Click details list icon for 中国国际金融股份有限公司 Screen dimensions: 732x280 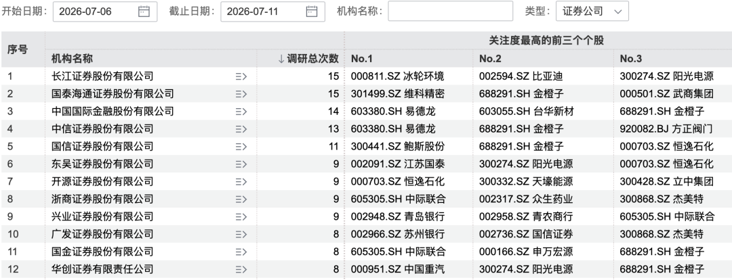(241, 112)
